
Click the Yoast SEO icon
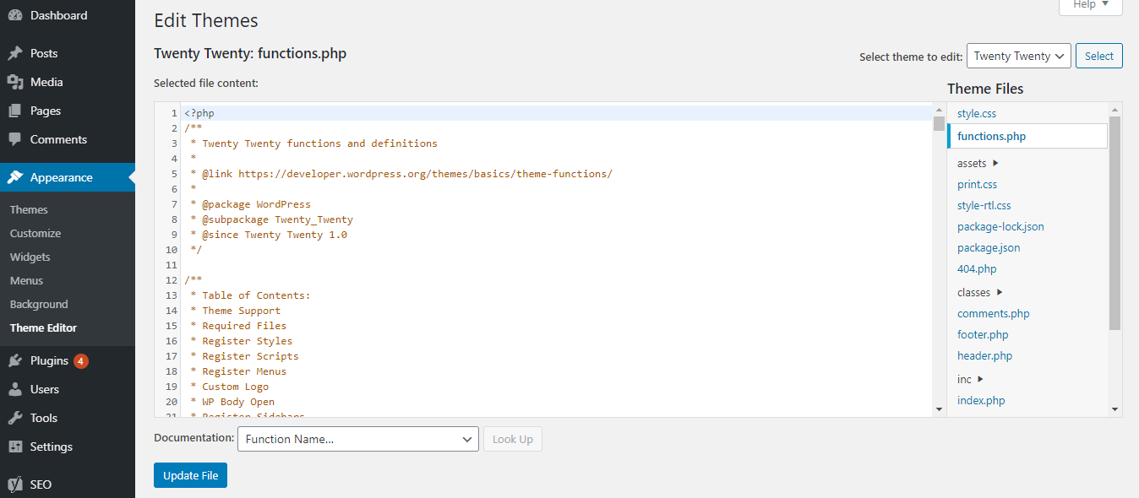click(x=15, y=484)
